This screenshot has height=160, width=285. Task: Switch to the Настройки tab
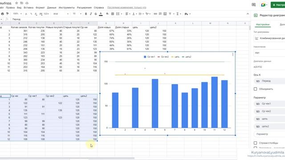(263, 24)
